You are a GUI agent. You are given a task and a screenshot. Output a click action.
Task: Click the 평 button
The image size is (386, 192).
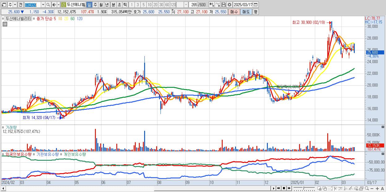(255, 12)
